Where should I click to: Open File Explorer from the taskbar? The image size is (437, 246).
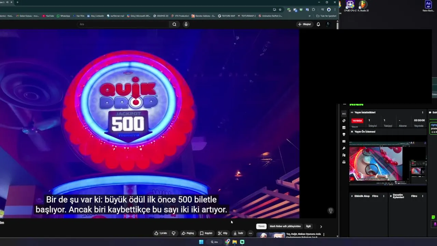click(235, 242)
